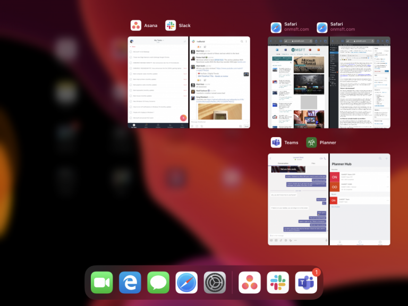Image resolution: width=408 pixels, height=306 pixels.
Task: Open Settings from the dock
Action: (x=215, y=282)
